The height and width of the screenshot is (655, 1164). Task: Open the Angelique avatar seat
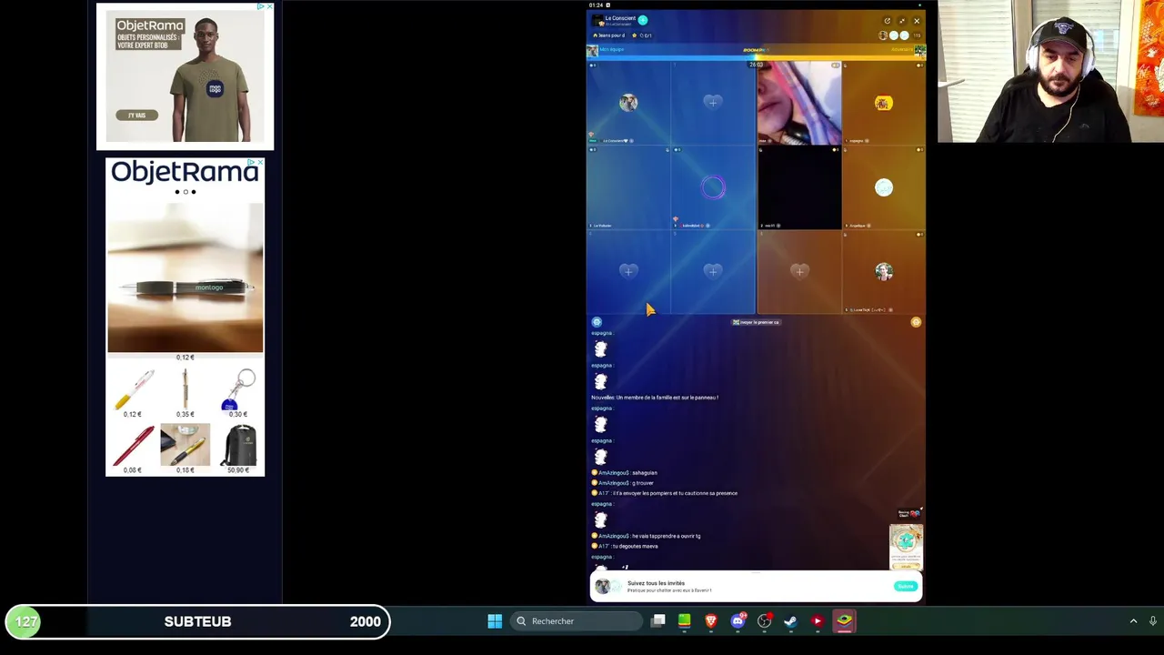(884, 187)
